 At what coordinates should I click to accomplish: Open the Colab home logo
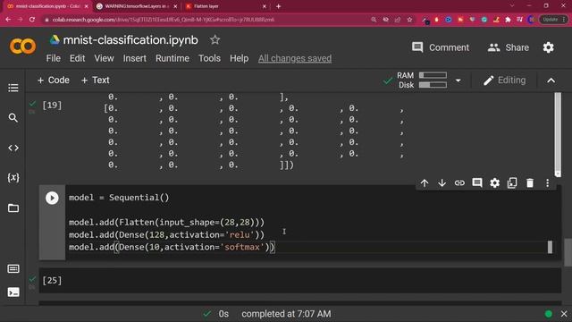pyautogui.click(x=22, y=47)
